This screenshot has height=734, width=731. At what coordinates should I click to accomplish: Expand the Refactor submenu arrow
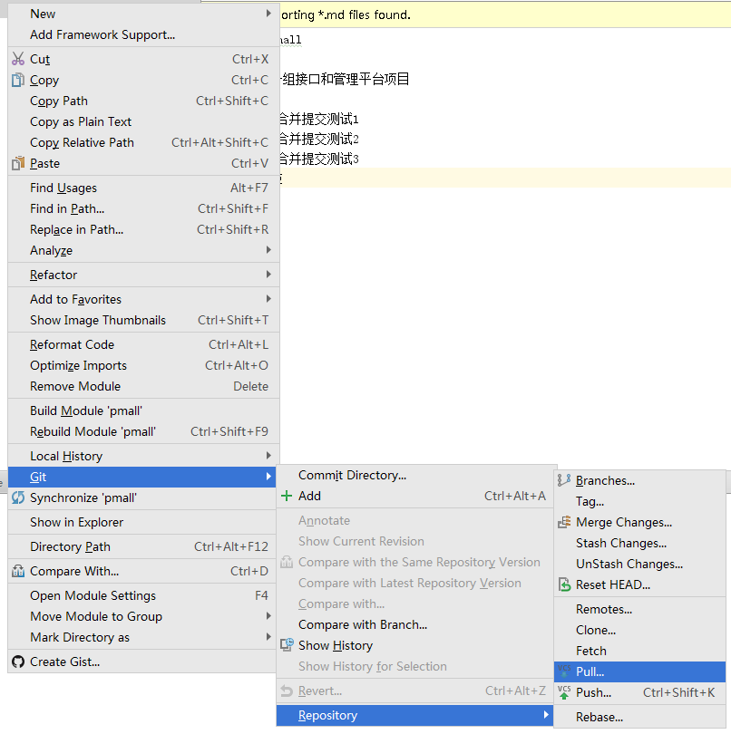point(268,275)
